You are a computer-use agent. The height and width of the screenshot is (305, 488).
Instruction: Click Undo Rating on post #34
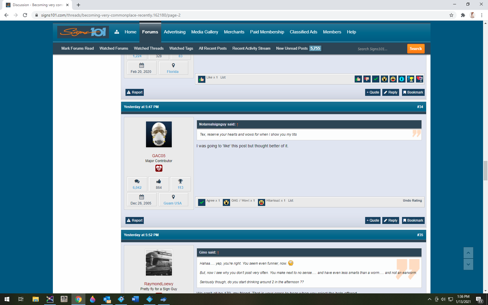tap(412, 201)
